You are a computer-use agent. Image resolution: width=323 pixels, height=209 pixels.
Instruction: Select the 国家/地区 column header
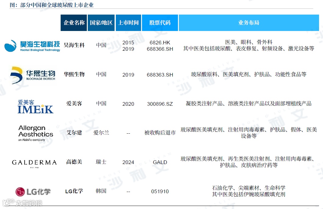point(101,23)
